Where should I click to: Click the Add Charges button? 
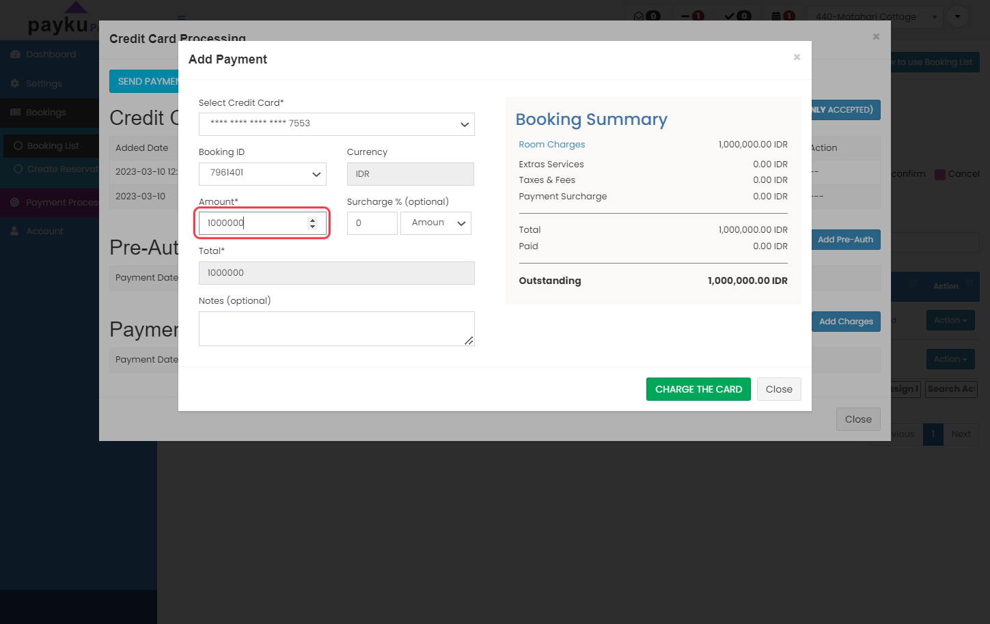[846, 322]
